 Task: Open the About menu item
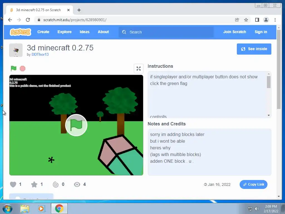click(x=103, y=32)
